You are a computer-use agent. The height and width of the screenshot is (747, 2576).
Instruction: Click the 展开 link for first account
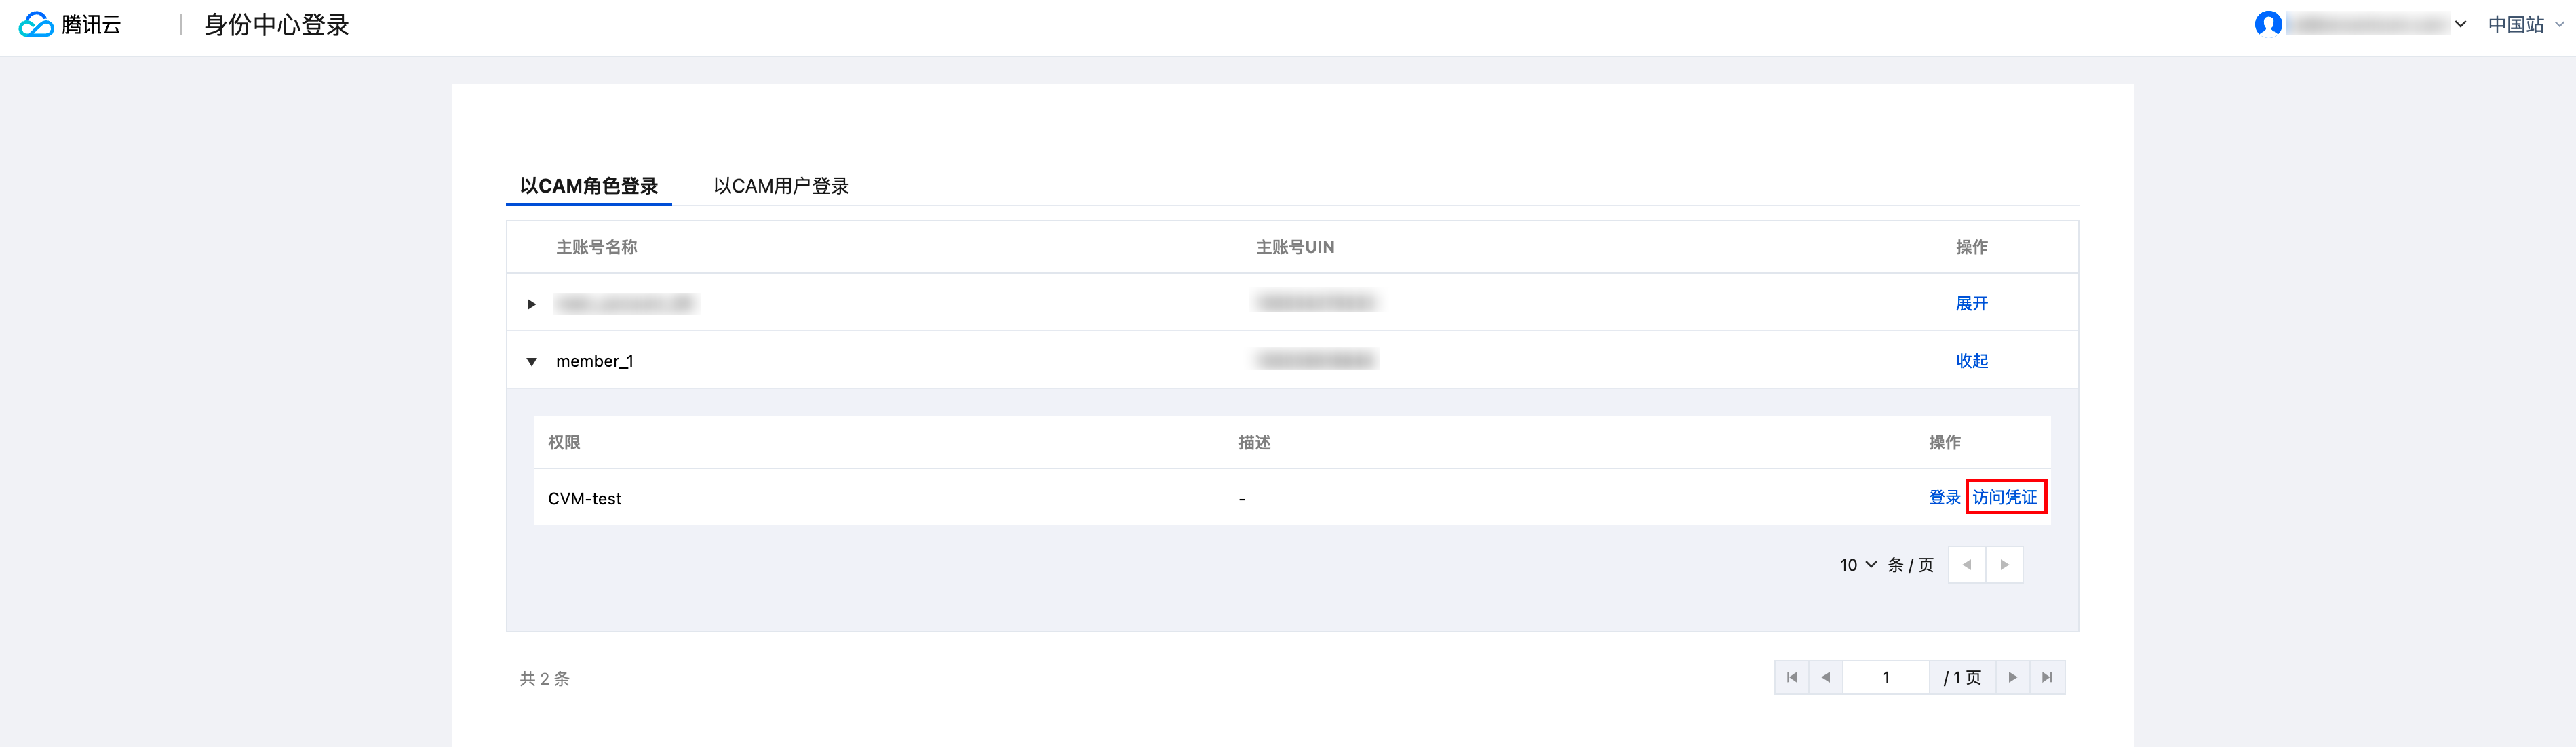click(1971, 303)
